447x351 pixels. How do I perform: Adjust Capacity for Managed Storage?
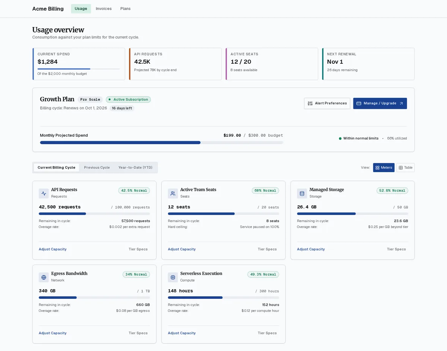[x=311, y=249]
